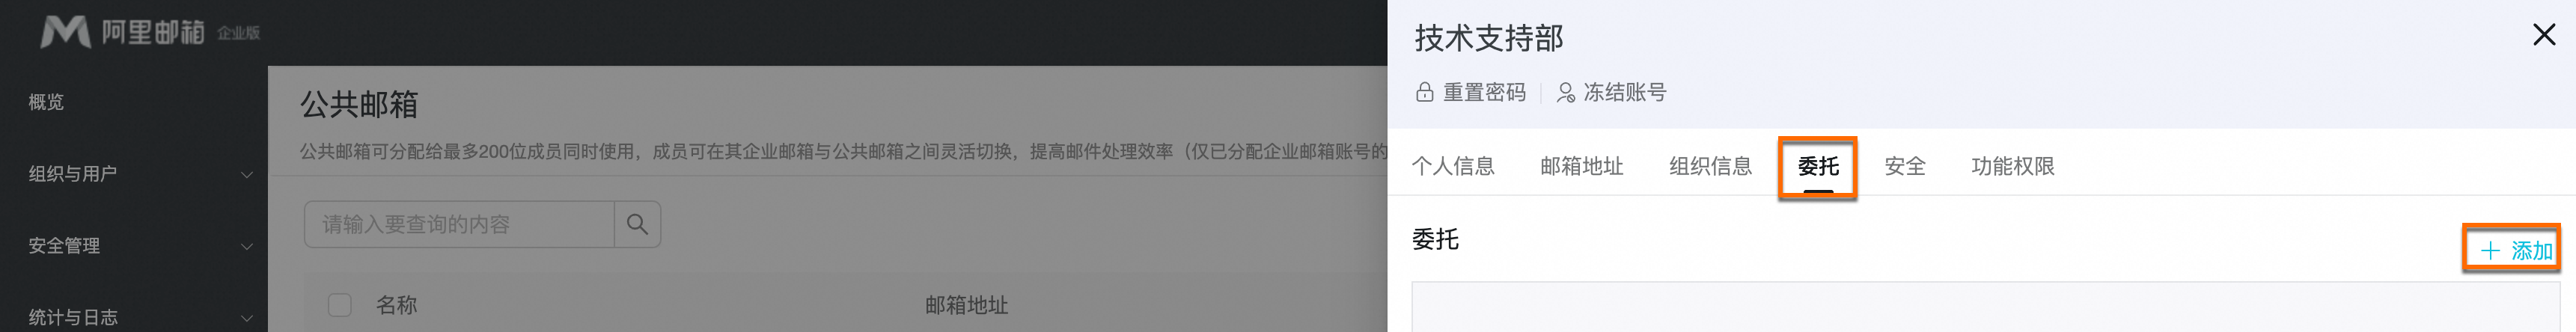
Task: Click the freeze account user icon
Action: click(x=1566, y=93)
